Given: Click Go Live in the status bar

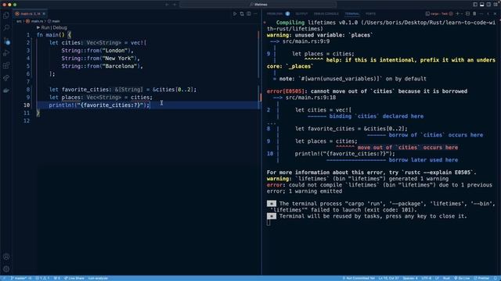Looking at the screenshot, I should (x=462, y=278).
